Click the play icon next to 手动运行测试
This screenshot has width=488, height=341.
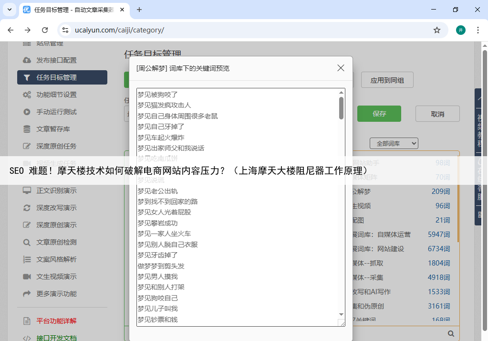tap(27, 112)
